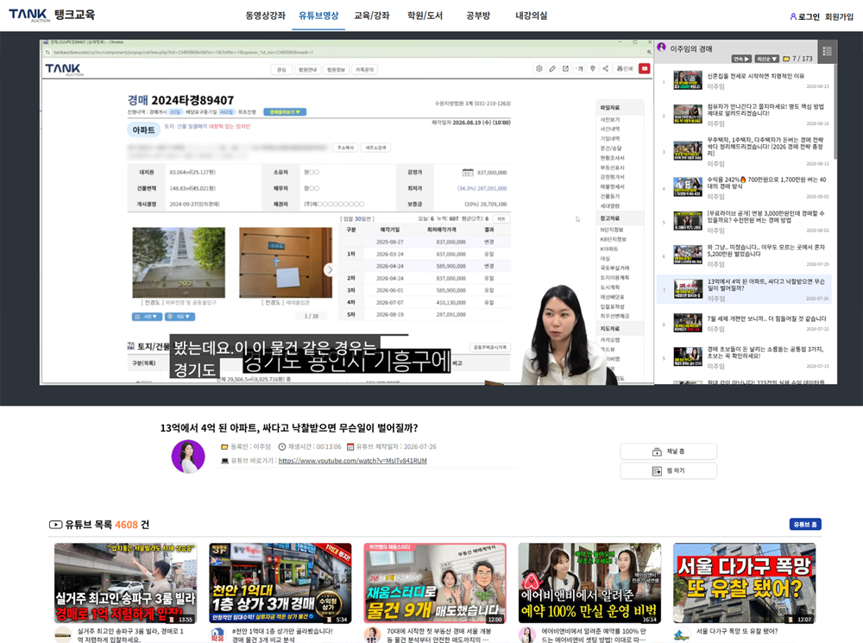
Task: Toggle the 연속 continuous play button
Action: (x=741, y=59)
